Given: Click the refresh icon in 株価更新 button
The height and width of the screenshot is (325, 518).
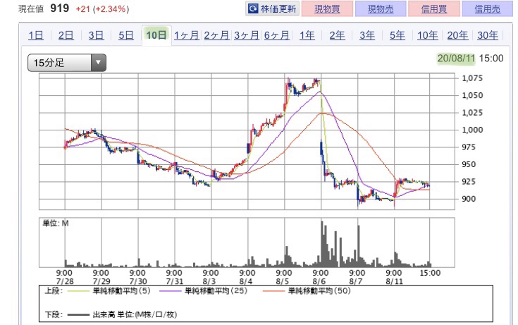Looking at the screenshot, I should (x=253, y=8).
